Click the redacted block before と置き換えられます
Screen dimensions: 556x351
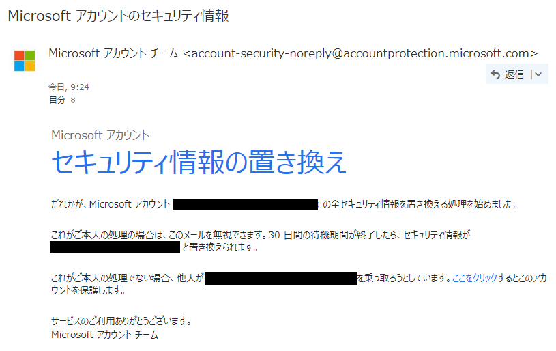[x=115, y=247]
